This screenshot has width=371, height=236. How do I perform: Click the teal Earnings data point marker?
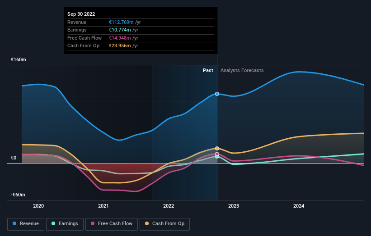(217, 157)
